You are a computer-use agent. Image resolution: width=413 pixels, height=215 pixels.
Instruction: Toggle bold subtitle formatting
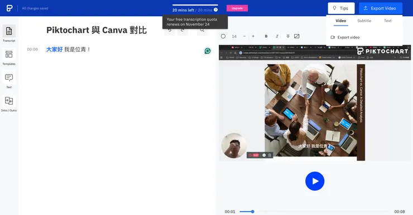(266, 36)
